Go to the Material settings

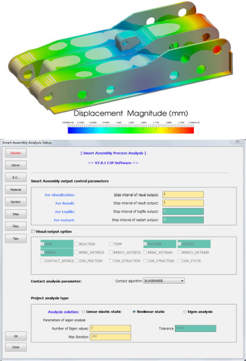click(15, 190)
